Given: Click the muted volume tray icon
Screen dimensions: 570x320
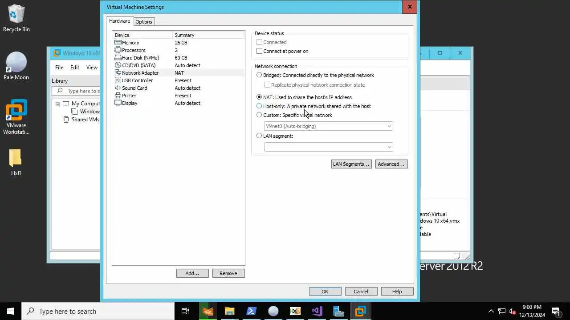Looking at the screenshot, I should 512,311.
